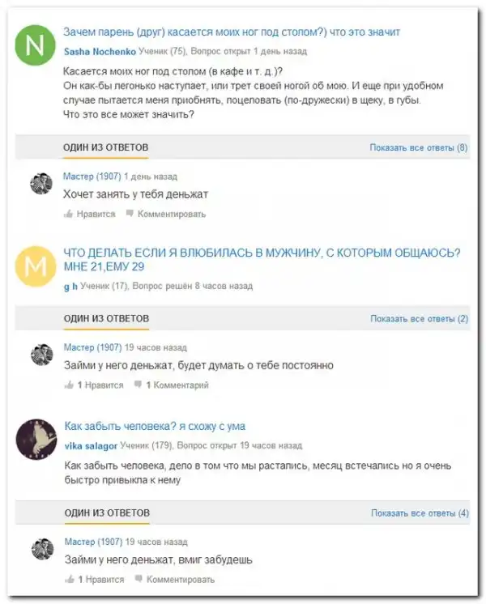This screenshot has width=486, height=604.
Task: Open question 'Зачем парень (друг) касается моих ног'
Action: [x=232, y=32]
